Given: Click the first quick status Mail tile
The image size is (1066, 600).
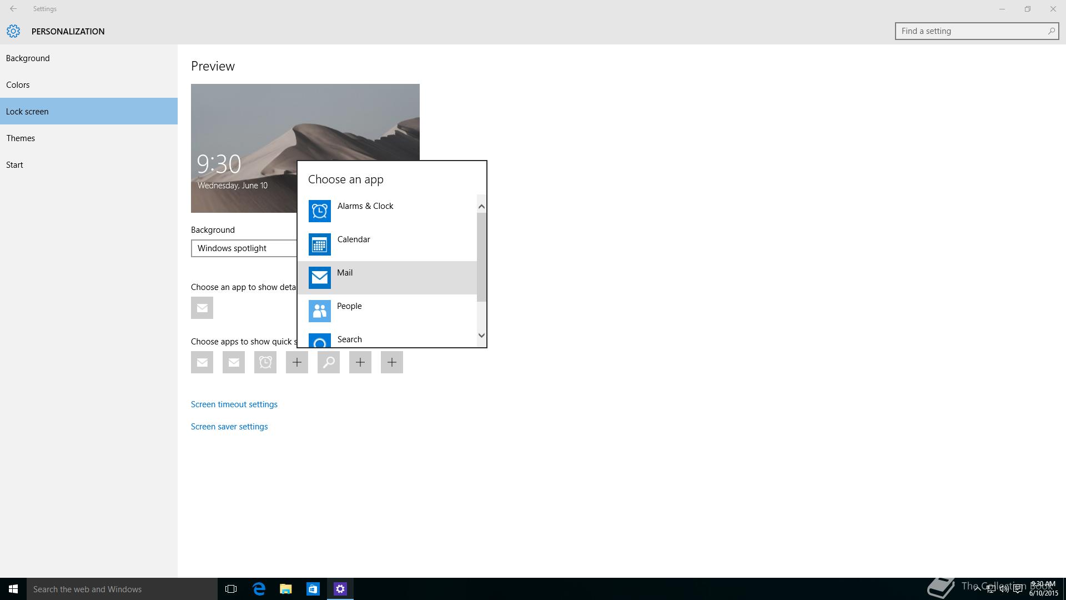Looking at the screenshot, I should coord(202,362).
